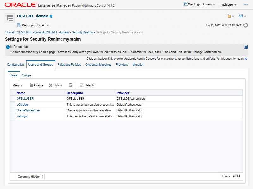
Task: Click the Query By Example filter icon
Action: pos(71,85)
